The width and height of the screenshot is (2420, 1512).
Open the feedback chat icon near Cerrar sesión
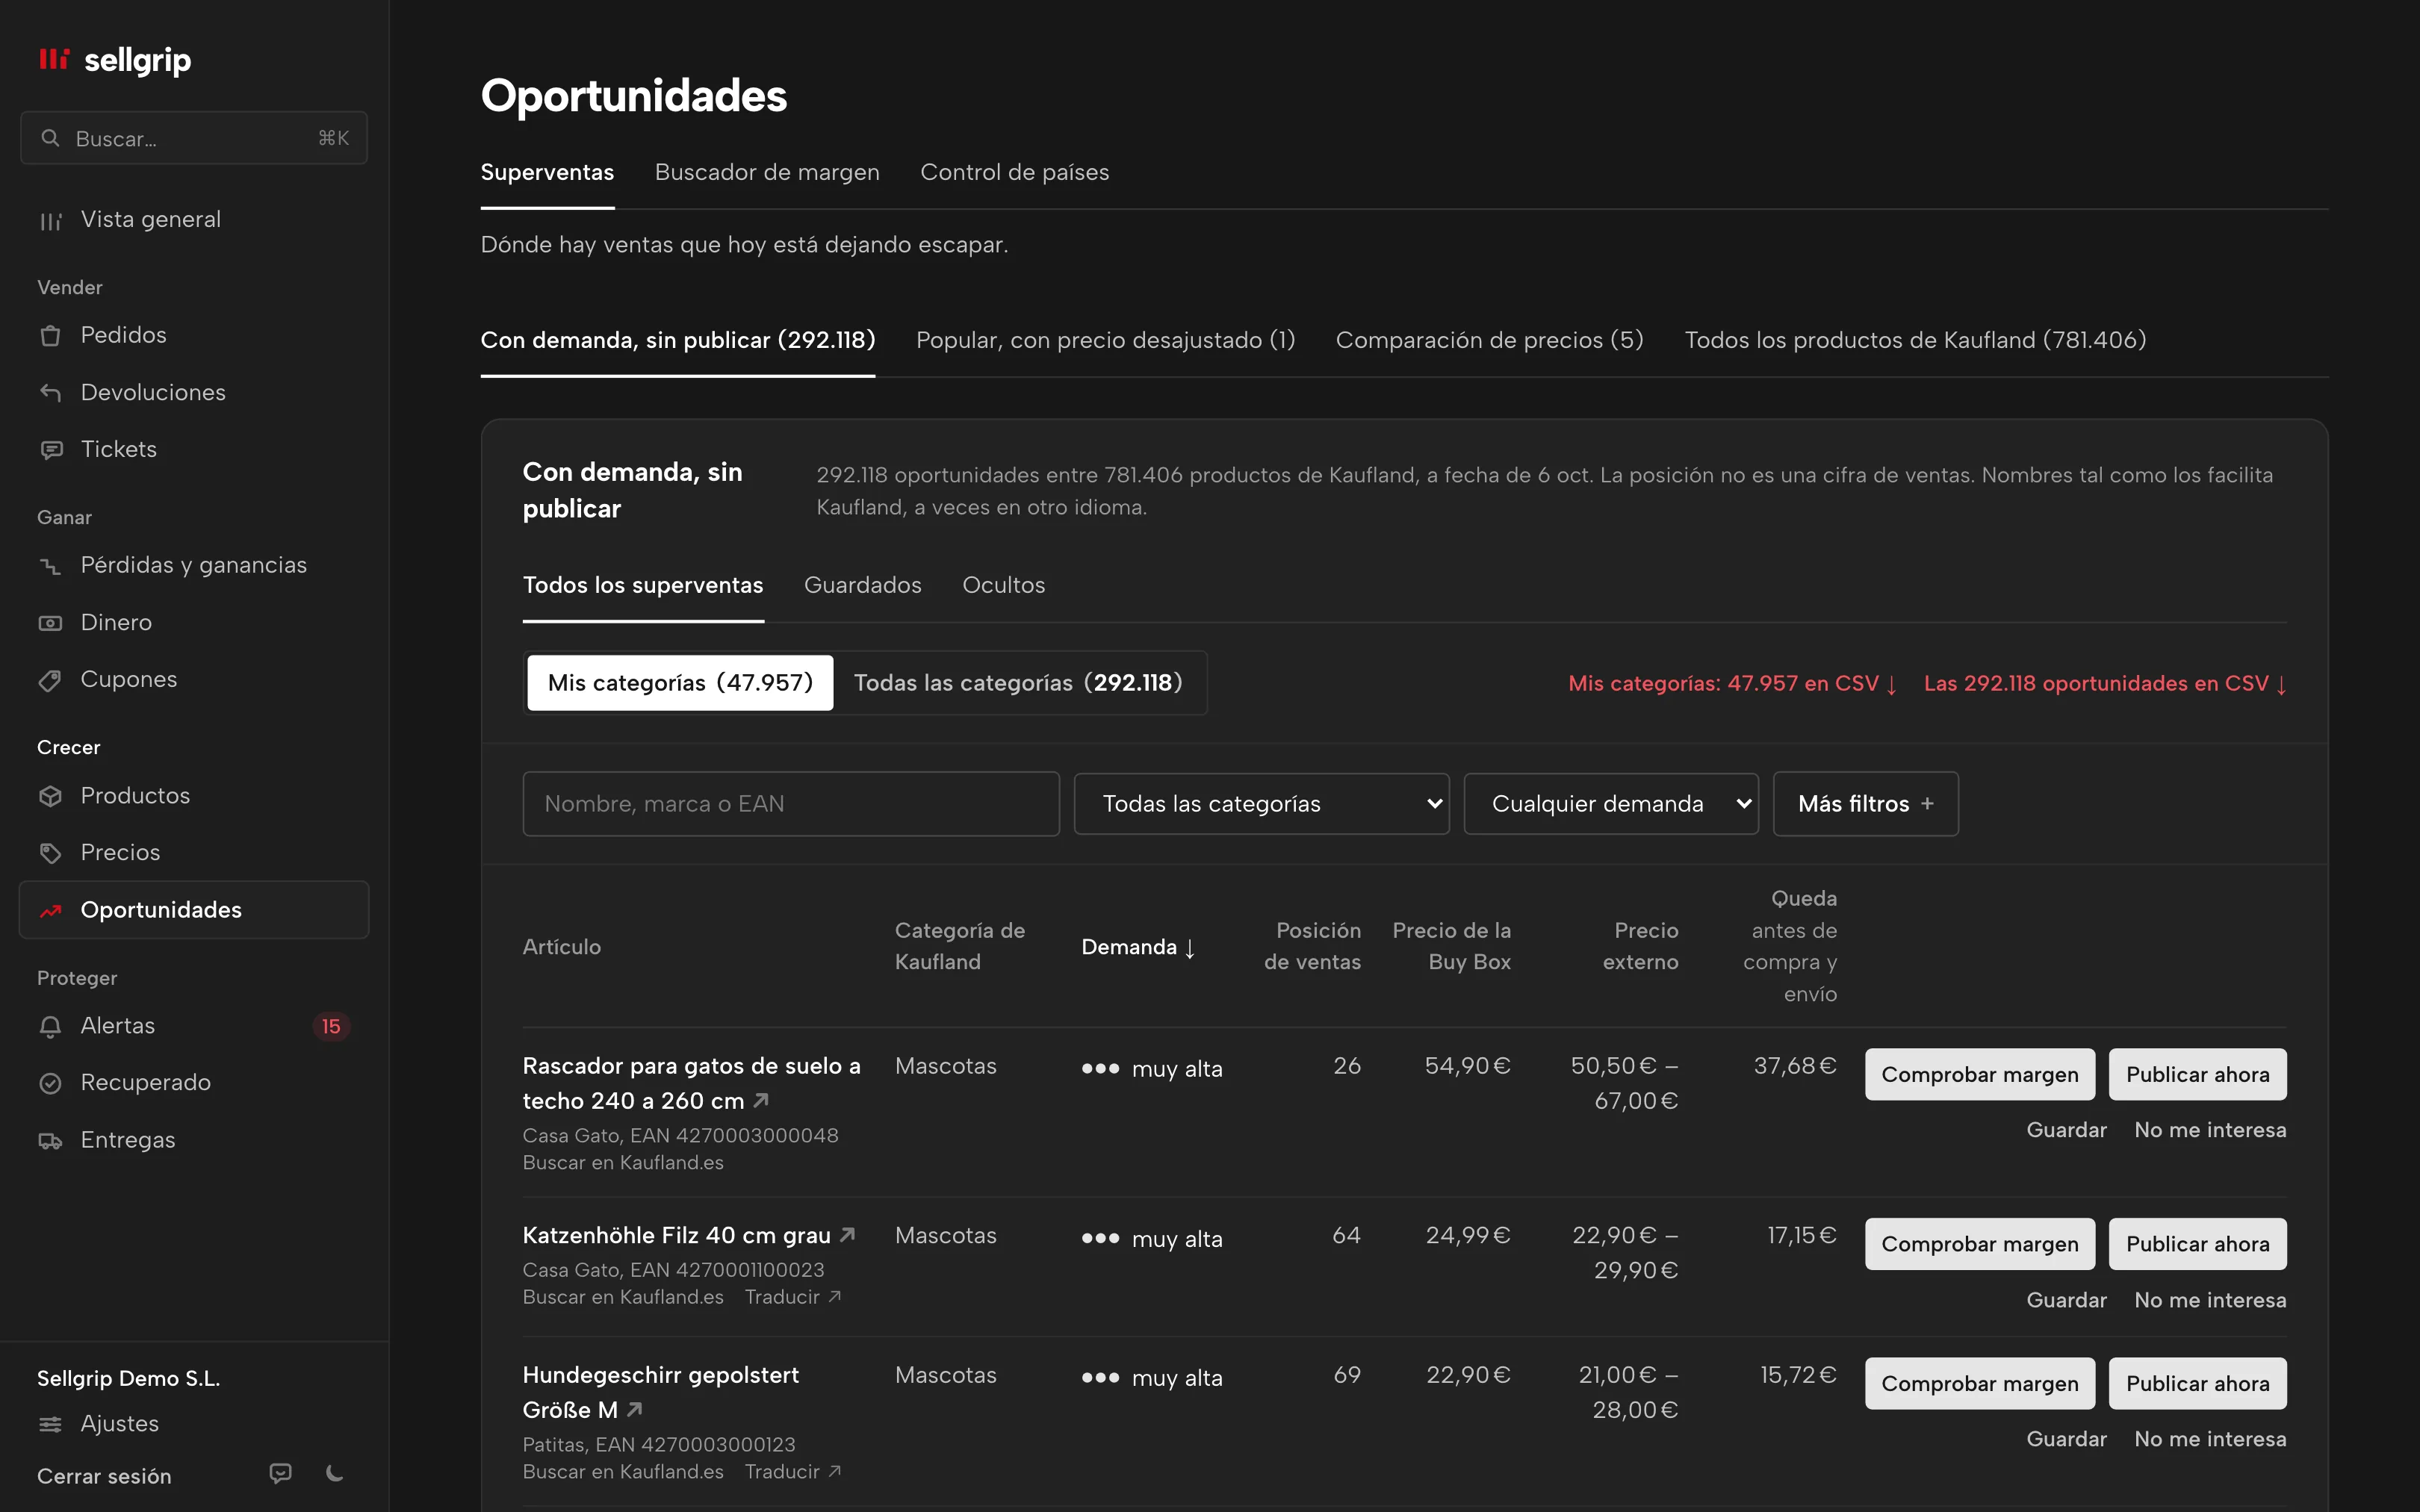281,1473
